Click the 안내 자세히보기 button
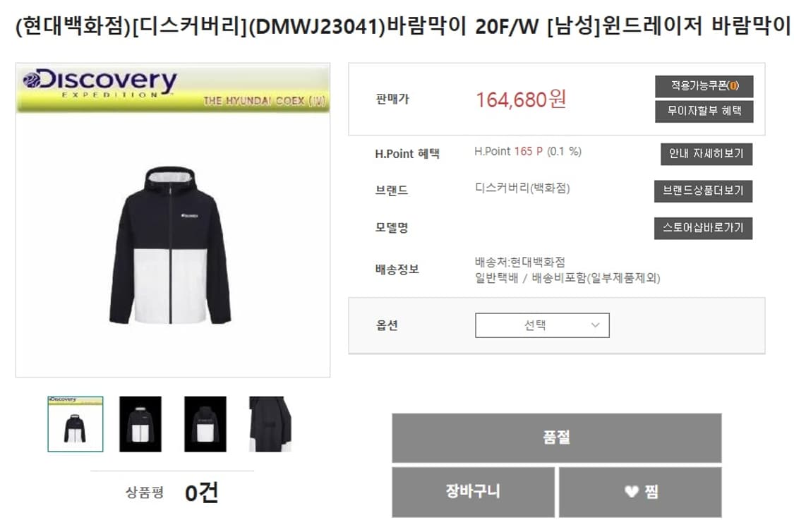 point(706,154)
